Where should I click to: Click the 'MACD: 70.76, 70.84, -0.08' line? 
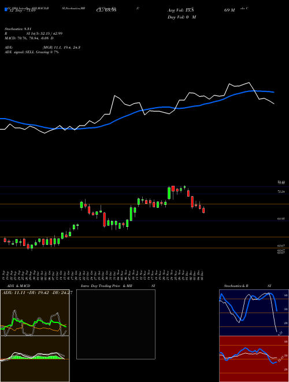29,38
